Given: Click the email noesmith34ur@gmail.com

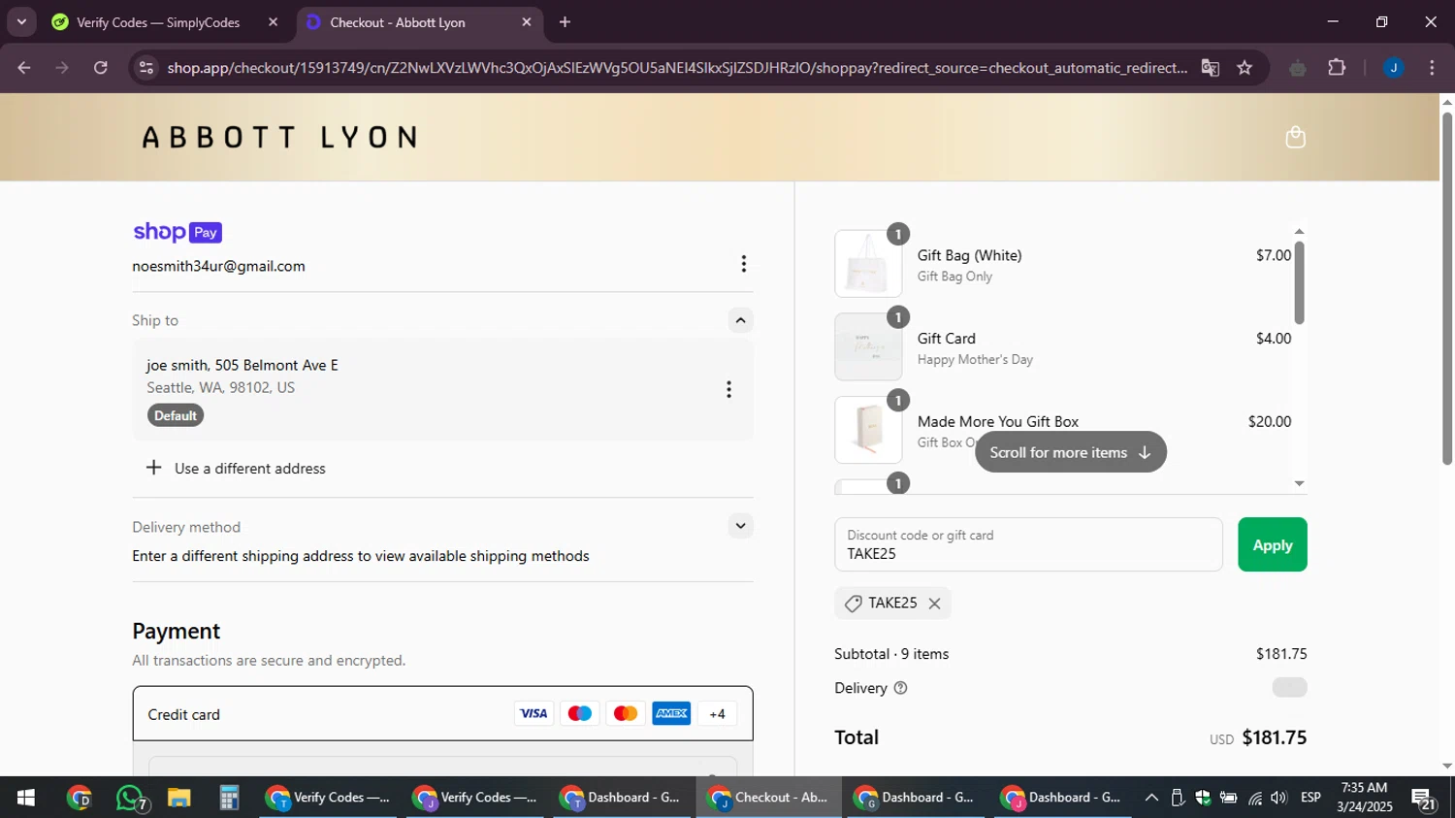Looking at the screenshot, I should pos(219,266).
